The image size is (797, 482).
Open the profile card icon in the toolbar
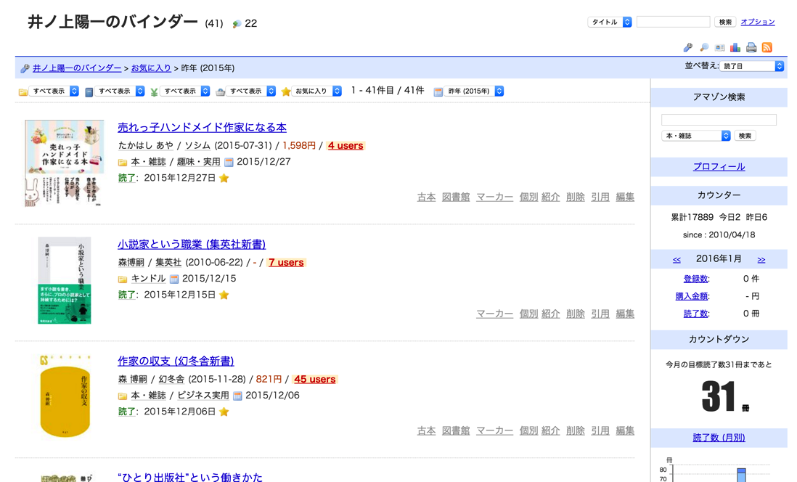720,47
